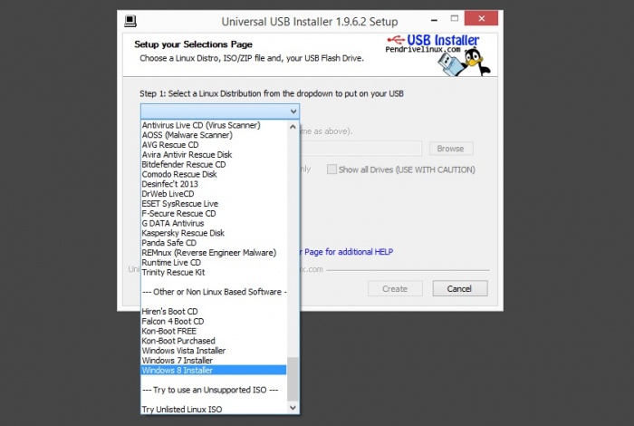634x426 pixels.
Task: Select Kon-Boot FREE
Action: point(214,332)
